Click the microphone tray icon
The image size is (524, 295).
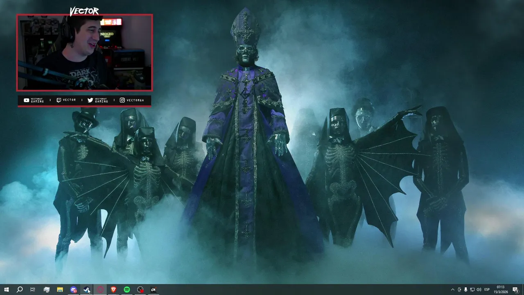[x=466, y=290]
